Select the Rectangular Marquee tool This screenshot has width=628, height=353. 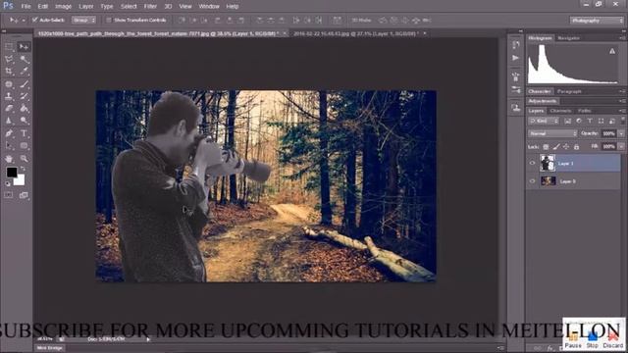(9, 47)
